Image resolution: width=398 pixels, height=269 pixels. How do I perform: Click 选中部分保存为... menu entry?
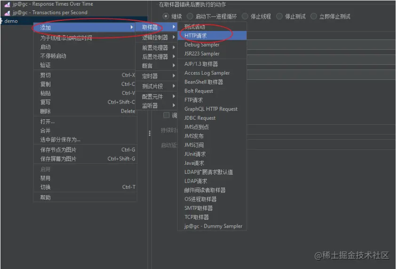pyautogui.click(x=85, y=139)
